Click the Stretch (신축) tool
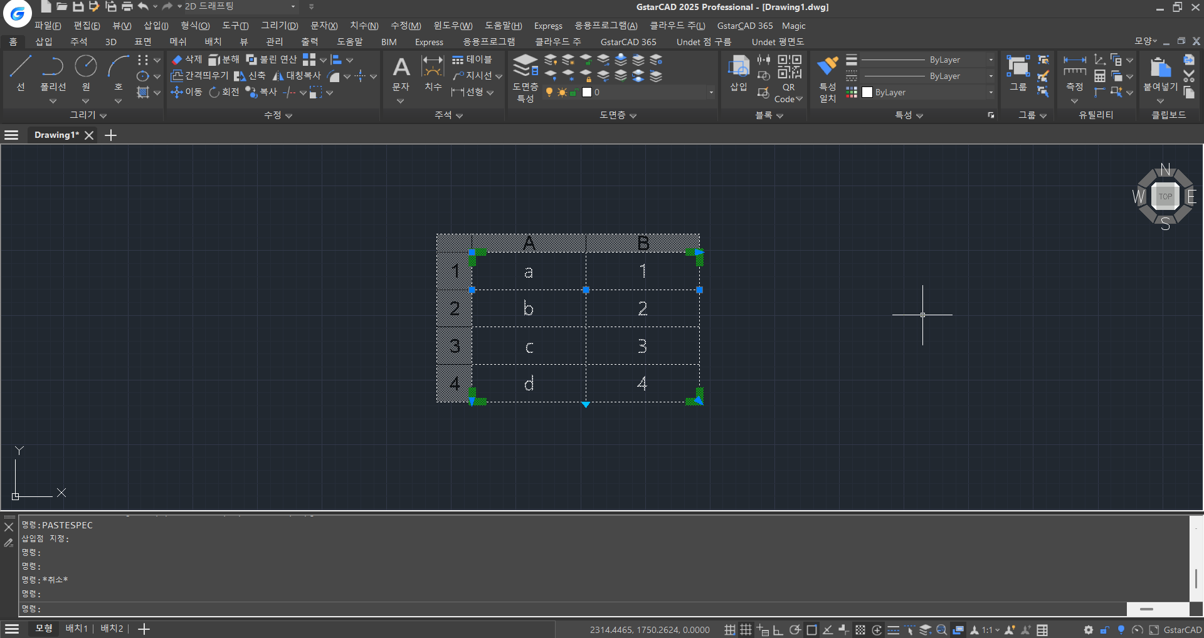The width and height of the screenshot is (1204, 638). [250, 76]
